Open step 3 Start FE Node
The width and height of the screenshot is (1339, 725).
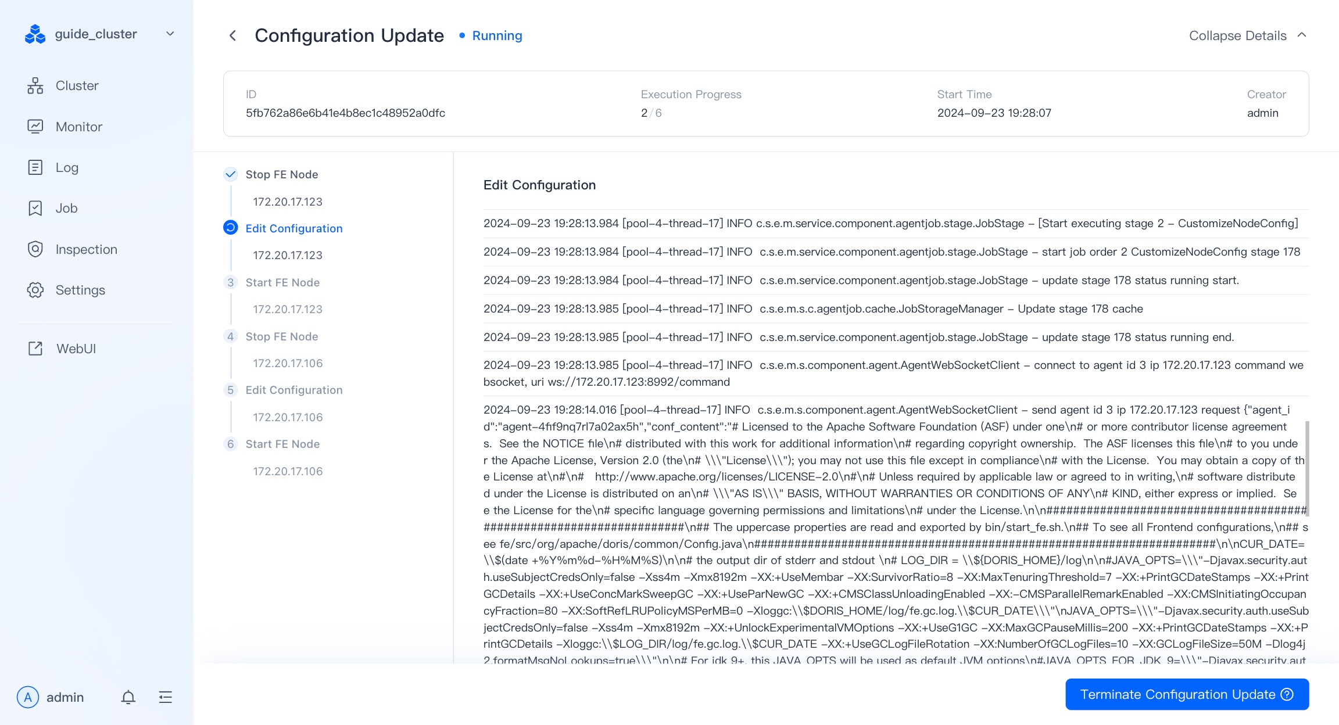coord(282,282)
